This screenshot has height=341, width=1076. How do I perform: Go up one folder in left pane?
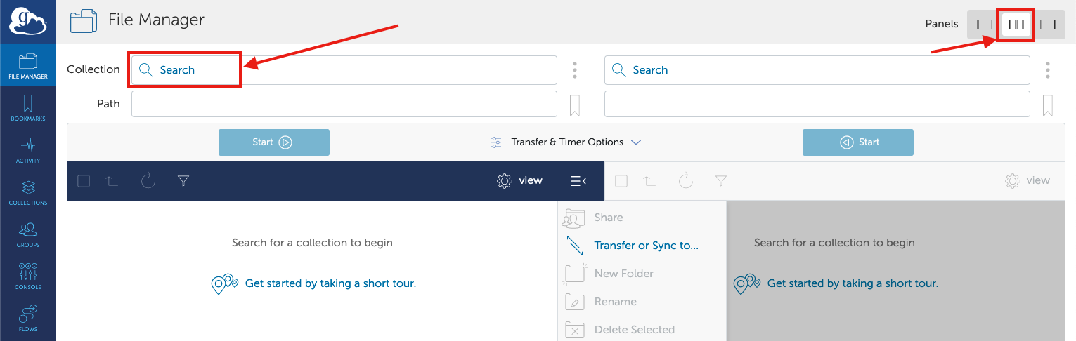tap(112, 181)
